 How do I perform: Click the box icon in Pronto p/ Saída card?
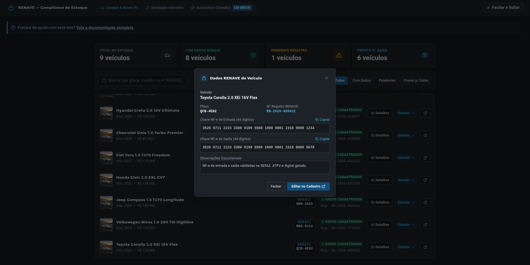click(425, 55)
